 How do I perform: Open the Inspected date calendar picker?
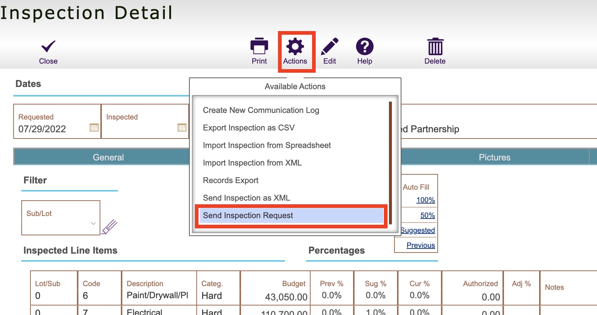[182, 128]
